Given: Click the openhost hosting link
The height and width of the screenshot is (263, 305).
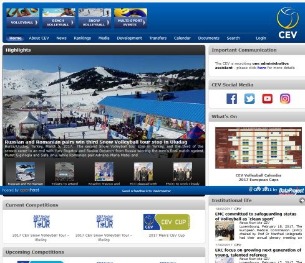Looking at the screenshot, I should tap(29, 190).
